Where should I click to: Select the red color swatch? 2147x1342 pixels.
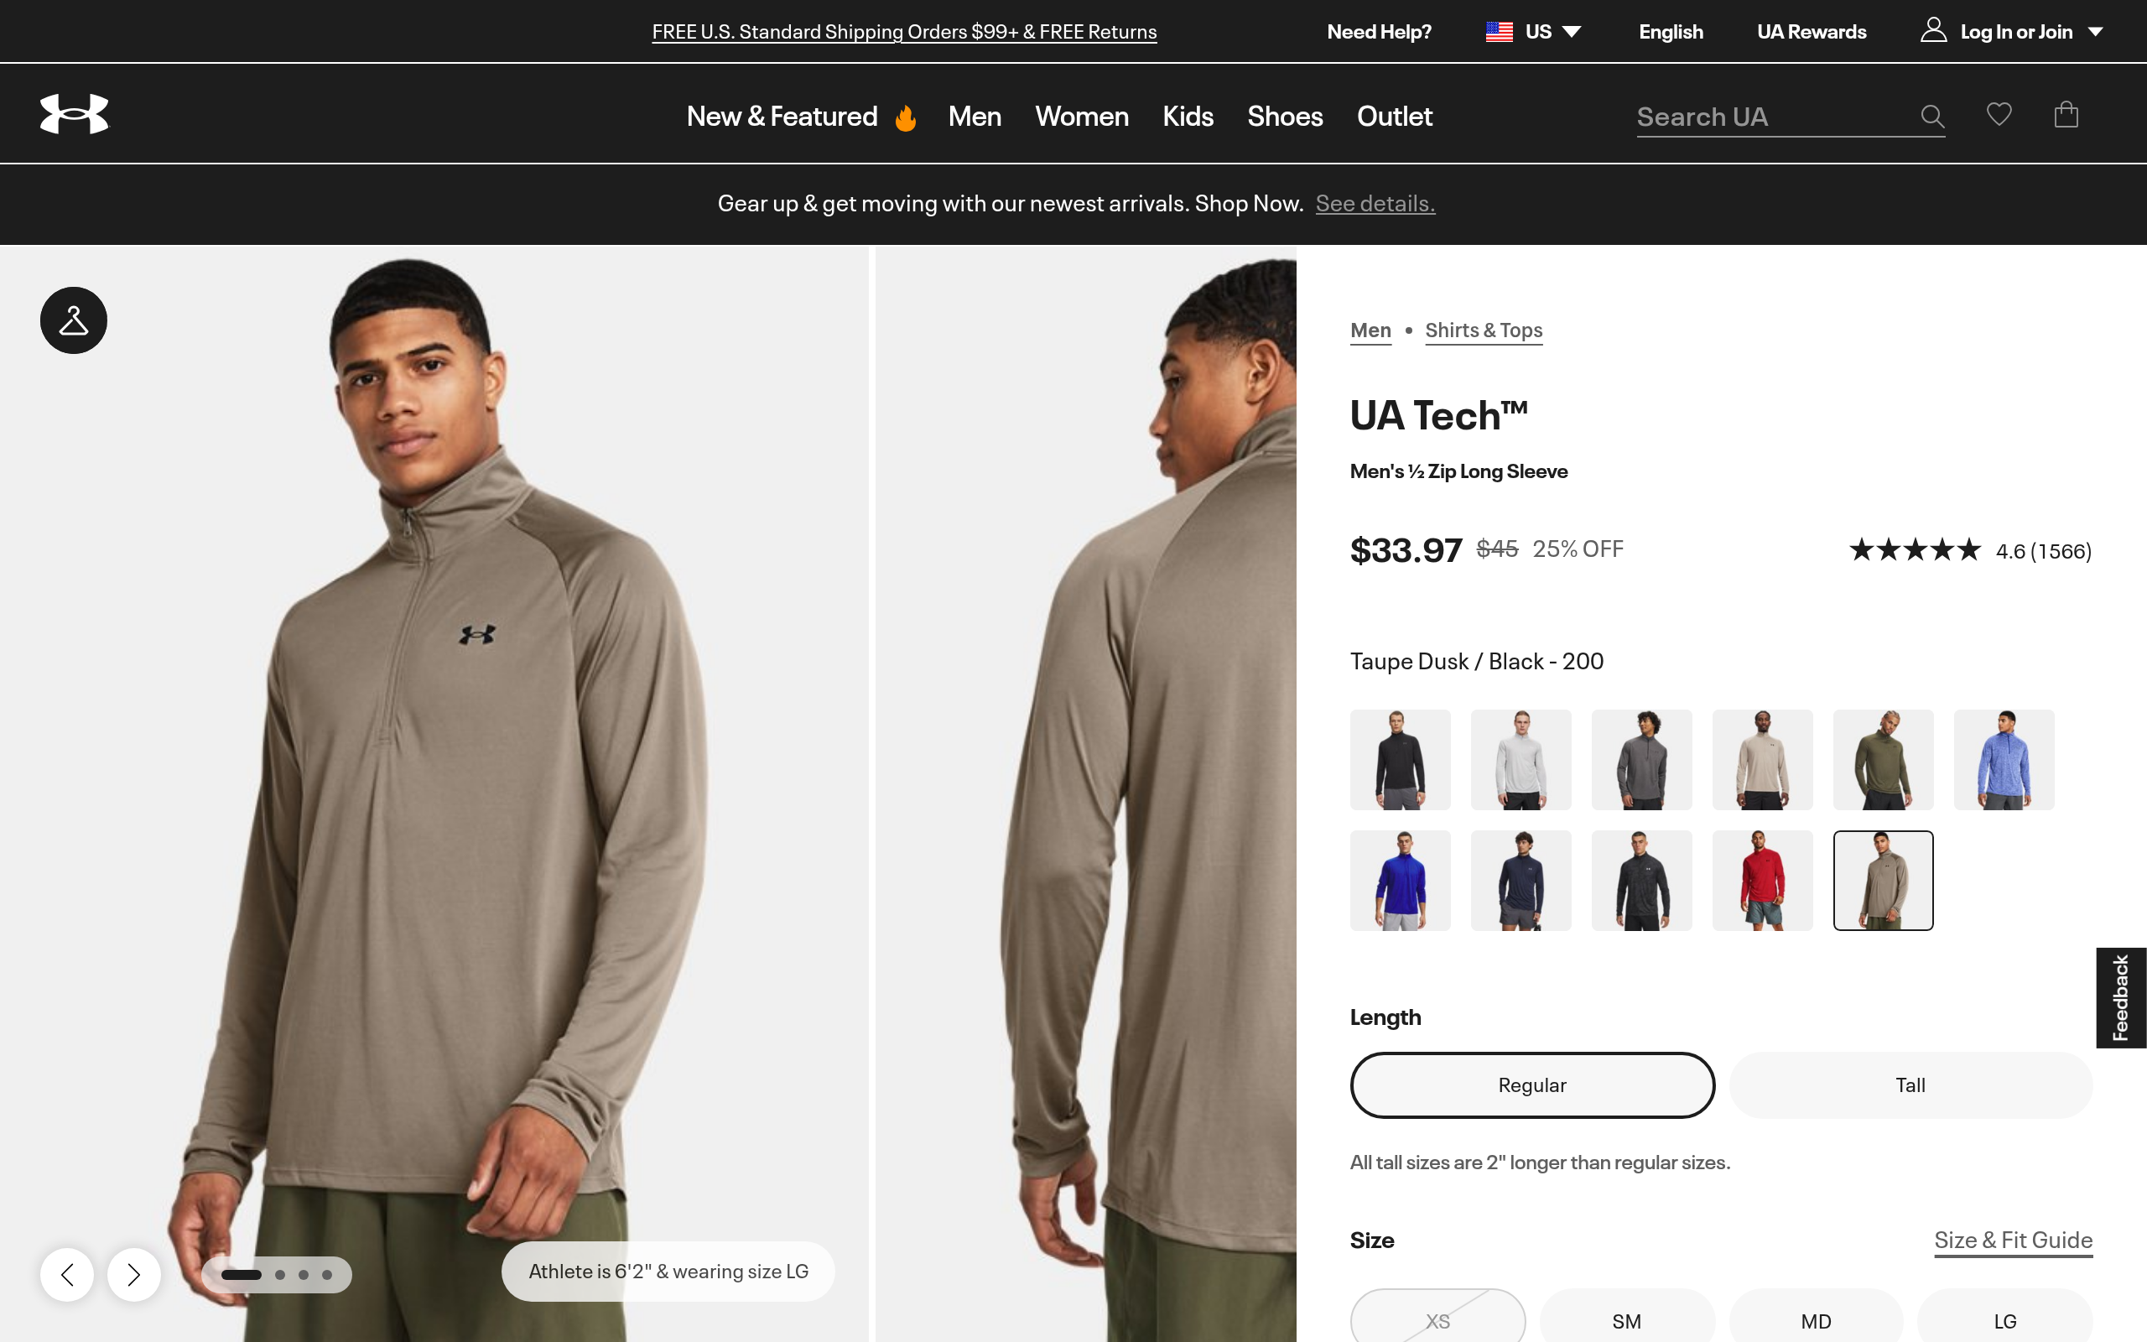(x=1762, y=881)
